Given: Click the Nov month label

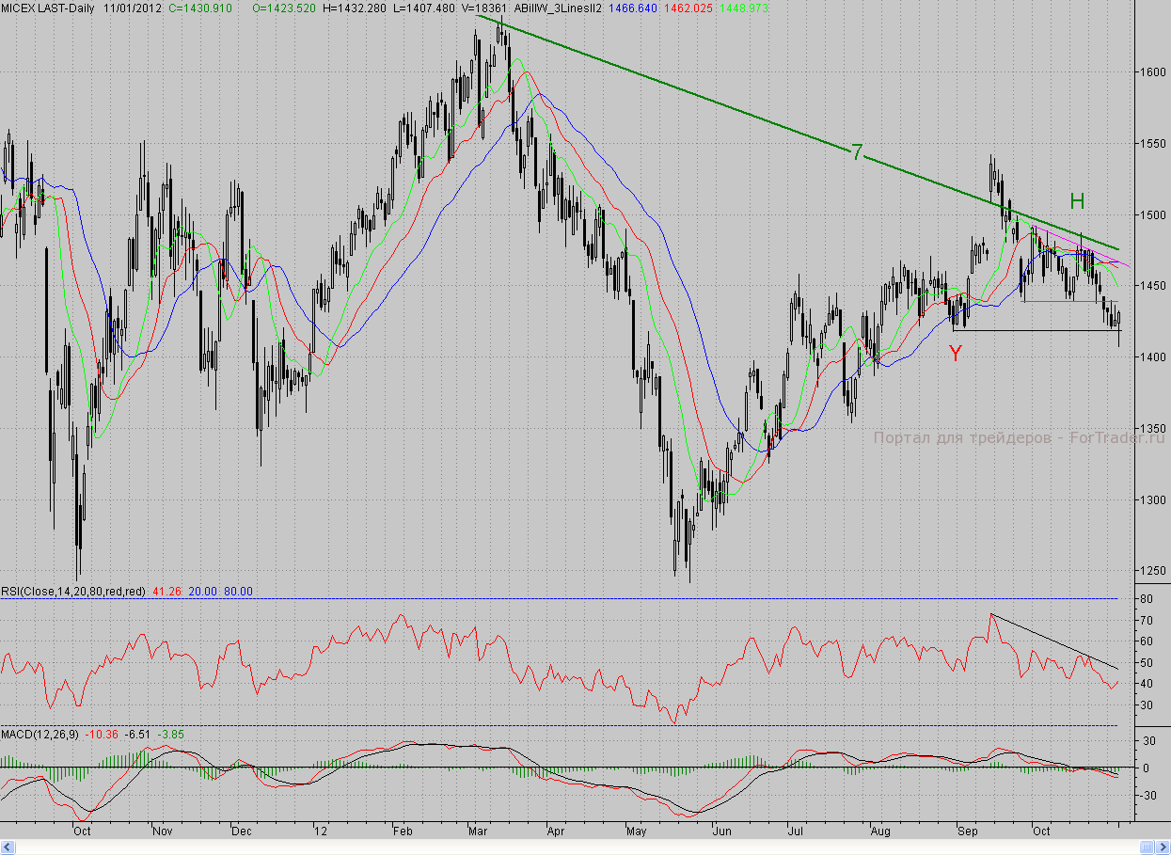Looking at the screenshot, I should (x=164, y=831).
